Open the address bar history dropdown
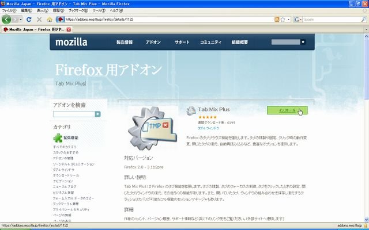The height and width of the screenshot is (230, 369). (289, 20)
